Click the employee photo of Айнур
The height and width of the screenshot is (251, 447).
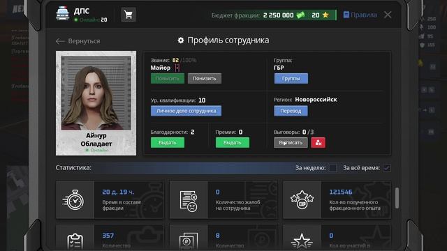point(96,93)
